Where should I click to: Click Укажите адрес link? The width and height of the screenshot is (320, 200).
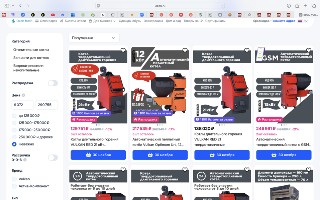[x=284, y=21]
